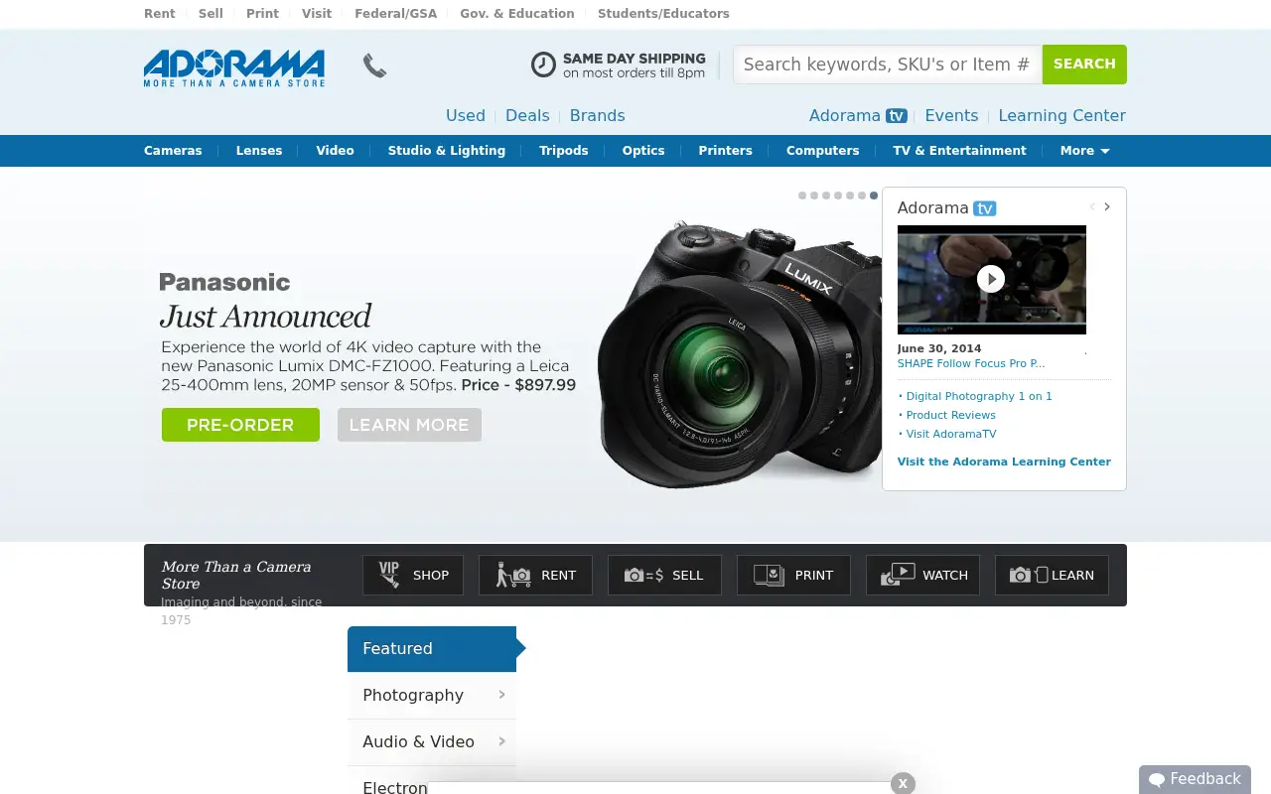The height and width of the screenshot is (794, 1271).
Task: Click the Adorama TV video thumbnail
Action: (992, 280)
